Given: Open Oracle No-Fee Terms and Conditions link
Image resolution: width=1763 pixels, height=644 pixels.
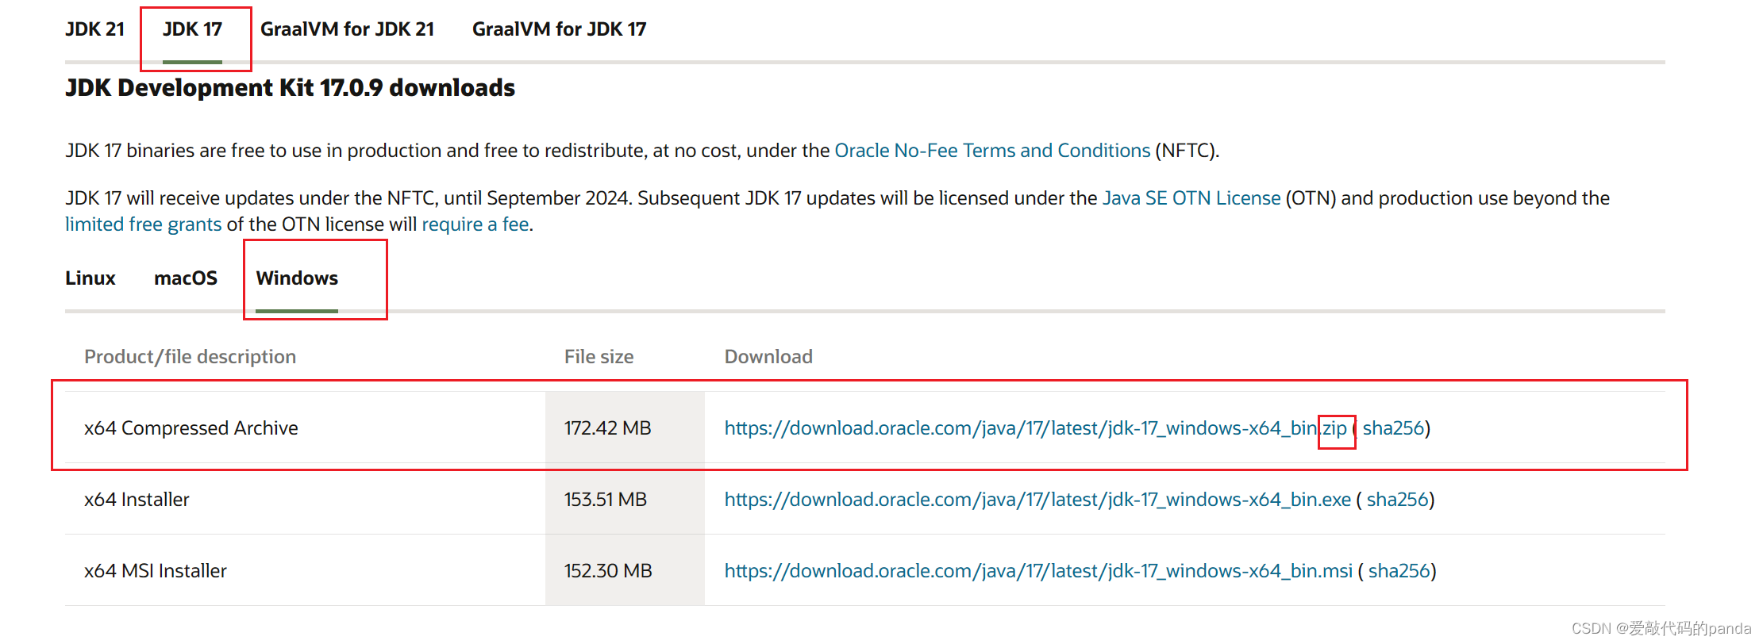Looking at the screenshot, I should [x=992, y=151].
